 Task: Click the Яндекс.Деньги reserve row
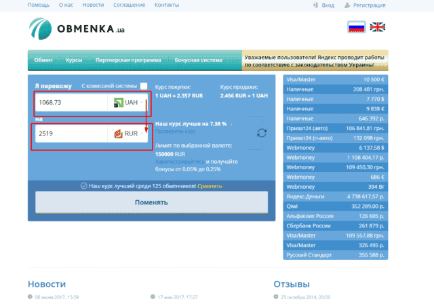pos(336,196)
